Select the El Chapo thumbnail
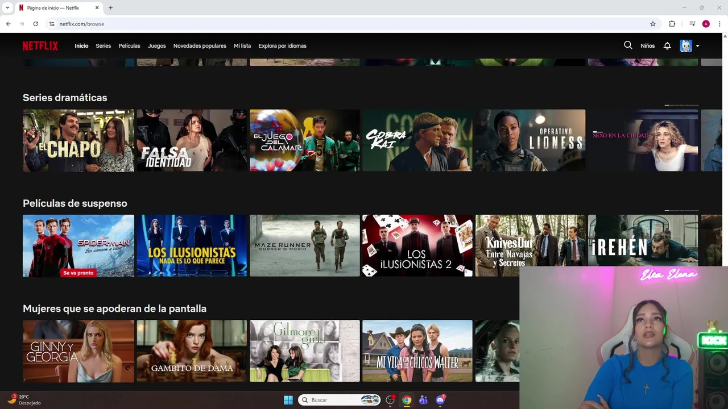 click(78, 140)
